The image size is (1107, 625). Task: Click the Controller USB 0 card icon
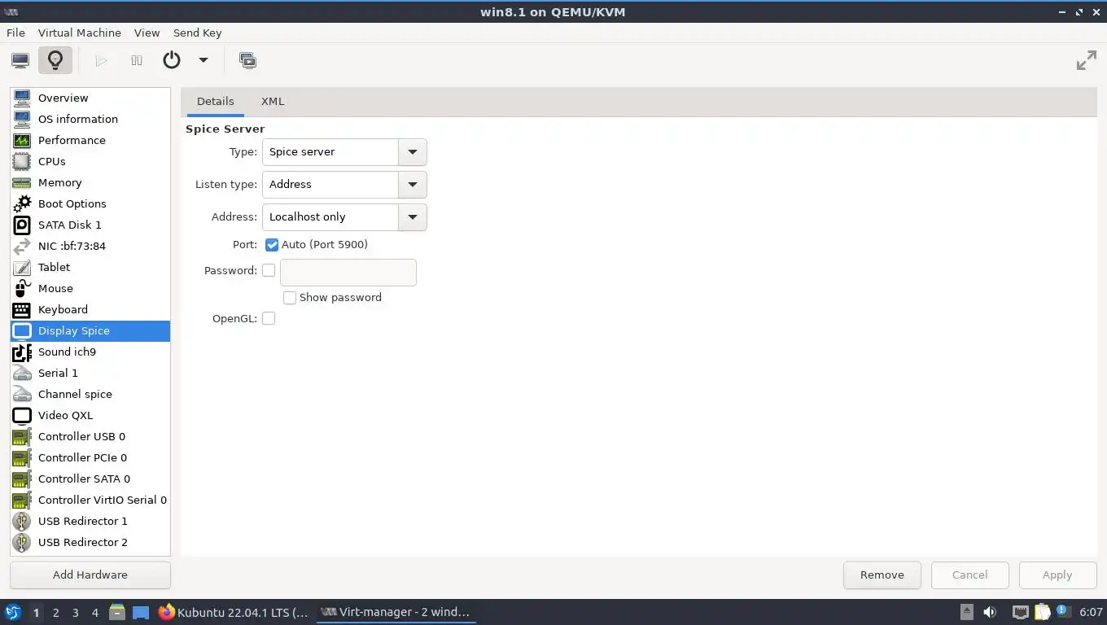[22, 436]
